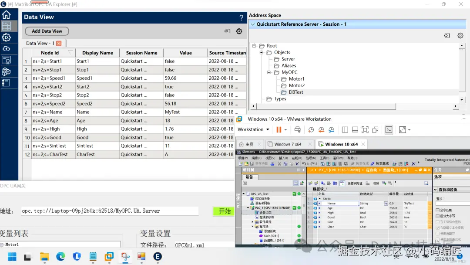This screenshot has width=470, height=265.
Task: Select the Data View grid sidebar icon
Action: click(x=6, y=26)
